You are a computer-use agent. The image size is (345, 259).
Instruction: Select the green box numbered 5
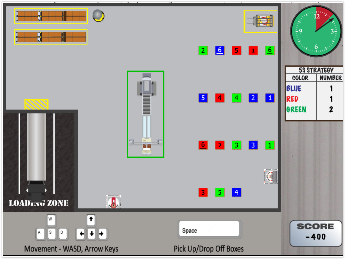220,192
